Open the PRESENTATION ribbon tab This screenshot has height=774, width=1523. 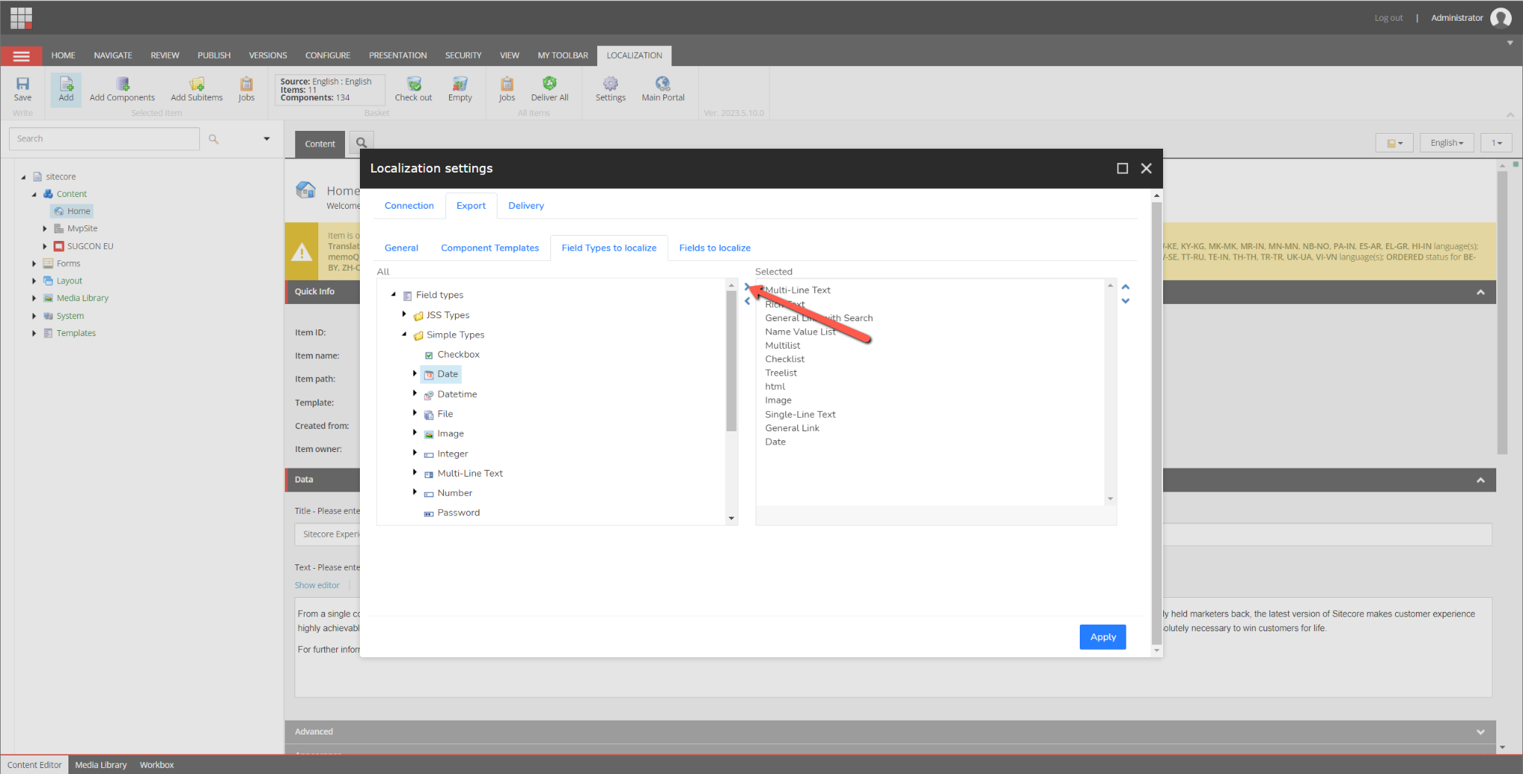(x=398, y=56)
